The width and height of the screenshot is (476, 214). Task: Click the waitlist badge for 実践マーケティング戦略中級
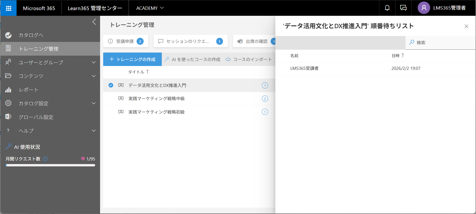tap(265, 99)
